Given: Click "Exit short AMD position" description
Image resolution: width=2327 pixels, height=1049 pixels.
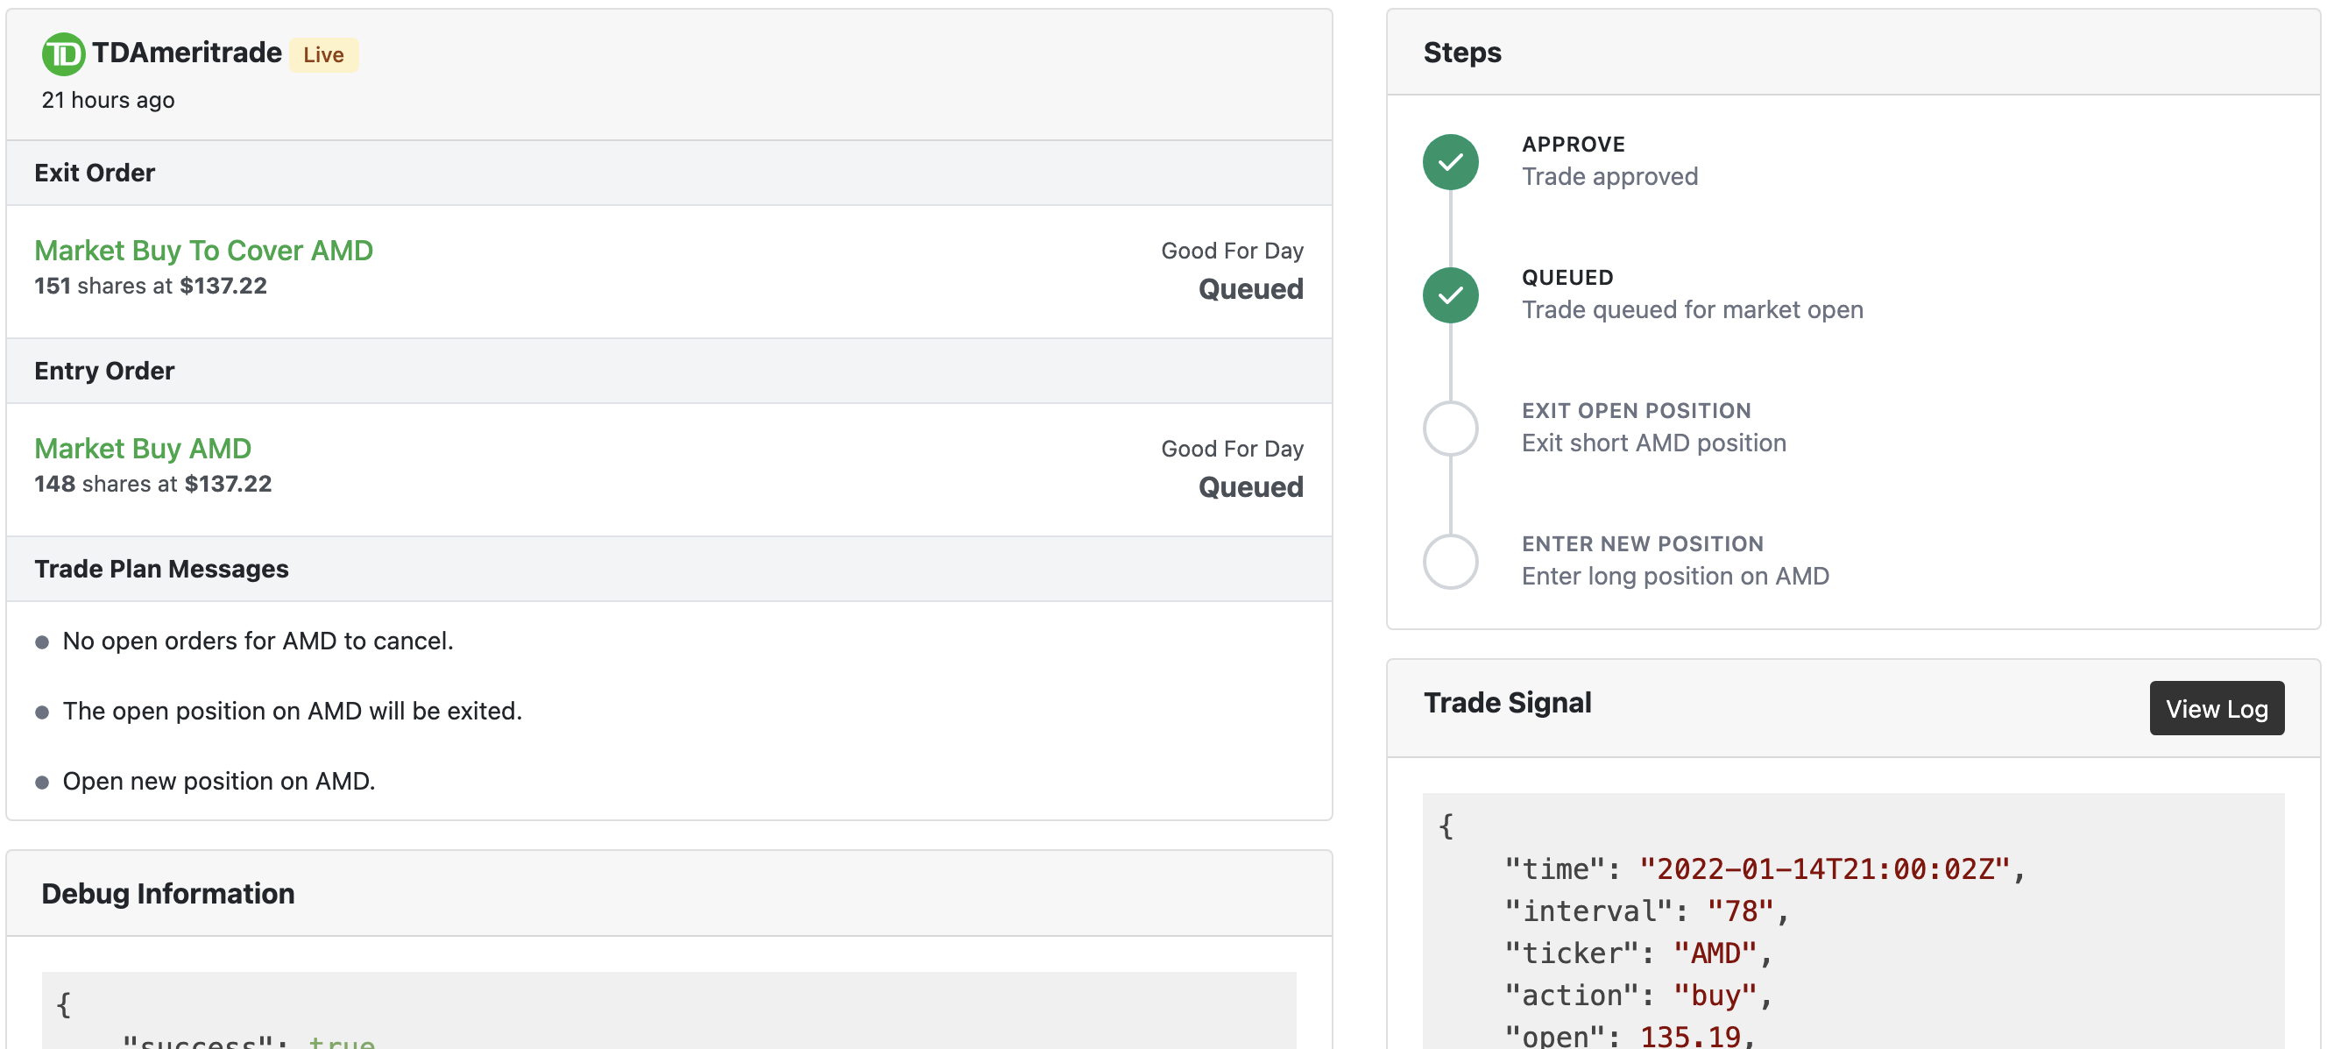Looking at the screenshot, I should pos(1653,443).
